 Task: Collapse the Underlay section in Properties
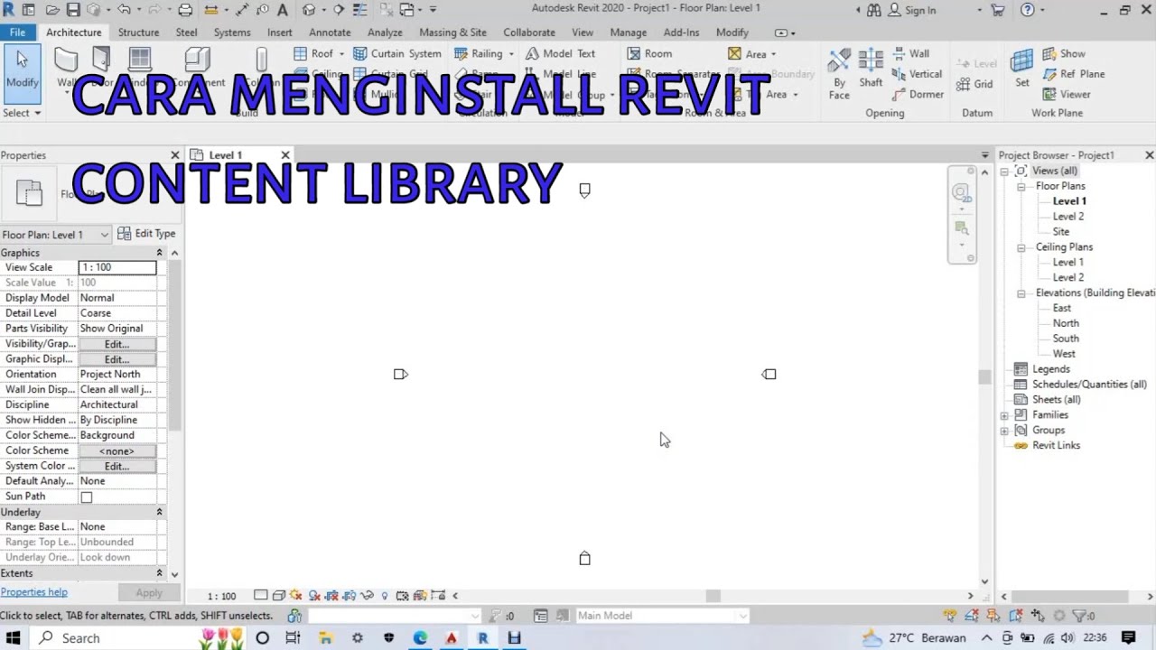[160, 512]
